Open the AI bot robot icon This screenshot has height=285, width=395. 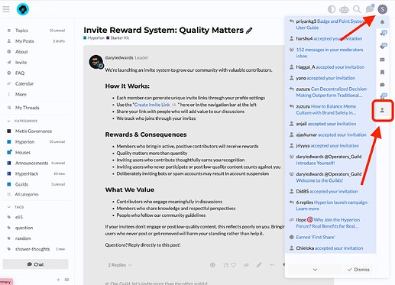pos(344,9)
